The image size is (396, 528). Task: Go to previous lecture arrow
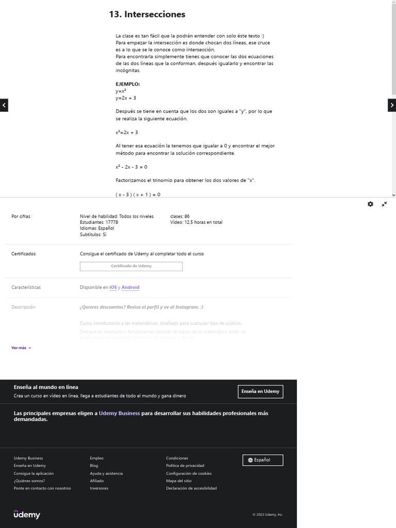pyautogui.click(x=4, y=105)
